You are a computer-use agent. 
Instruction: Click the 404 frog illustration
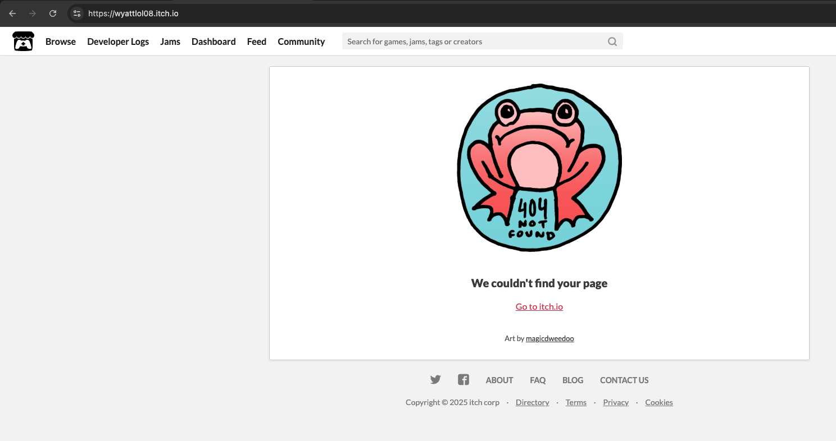point(539,167)
